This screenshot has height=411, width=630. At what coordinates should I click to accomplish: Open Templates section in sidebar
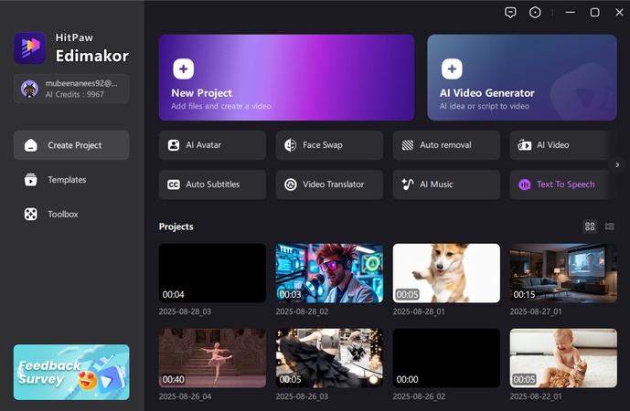(x=71, y=179)
